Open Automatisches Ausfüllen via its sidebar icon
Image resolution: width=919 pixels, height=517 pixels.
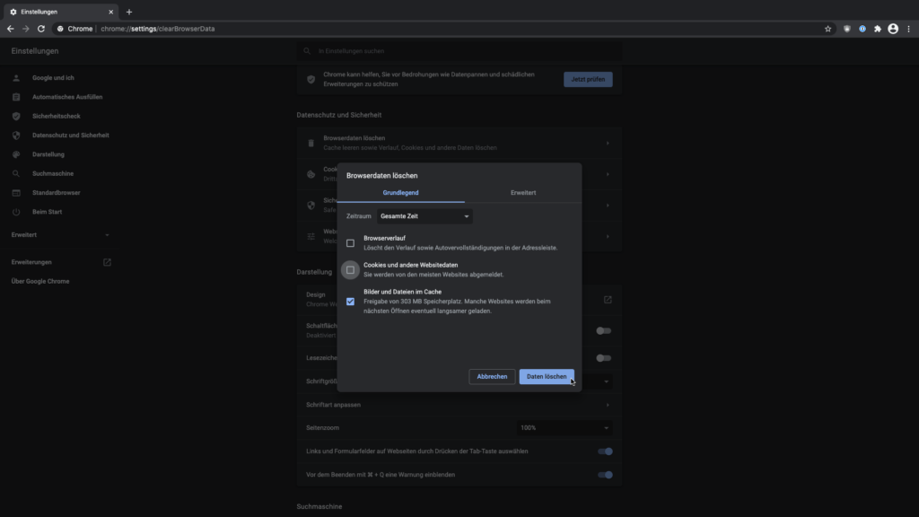coord(15,97)
